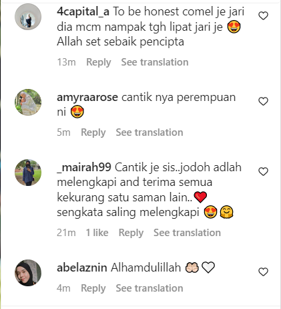Open abelaznin's profile avatar
The width and height of the screenshot is (281, 309).
pyautogui.click(x=28, y=273)
